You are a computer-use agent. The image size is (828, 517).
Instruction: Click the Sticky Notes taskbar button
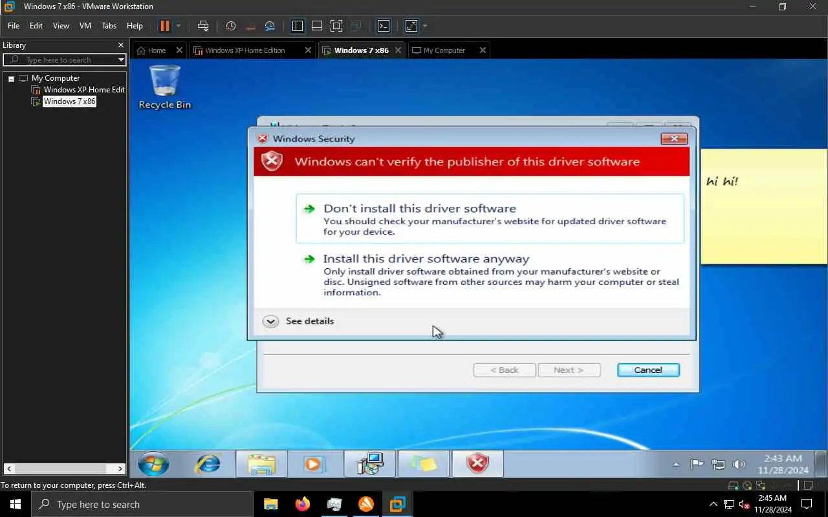[x=423, y=464]
